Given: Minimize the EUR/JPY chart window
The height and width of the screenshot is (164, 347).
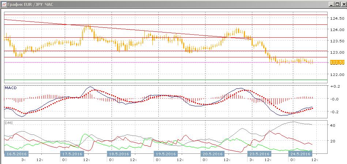Looking at the screenshot, I should [x=331, y=4].
